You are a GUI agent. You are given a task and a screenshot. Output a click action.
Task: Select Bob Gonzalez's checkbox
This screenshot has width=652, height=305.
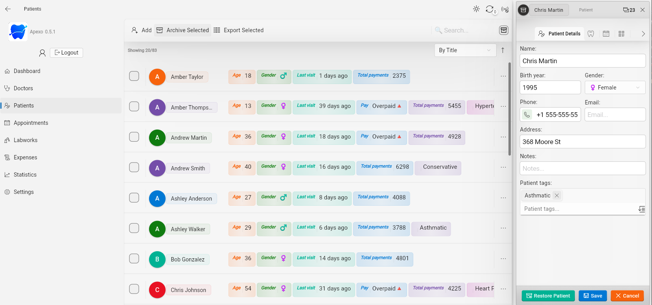coord(134,259)
